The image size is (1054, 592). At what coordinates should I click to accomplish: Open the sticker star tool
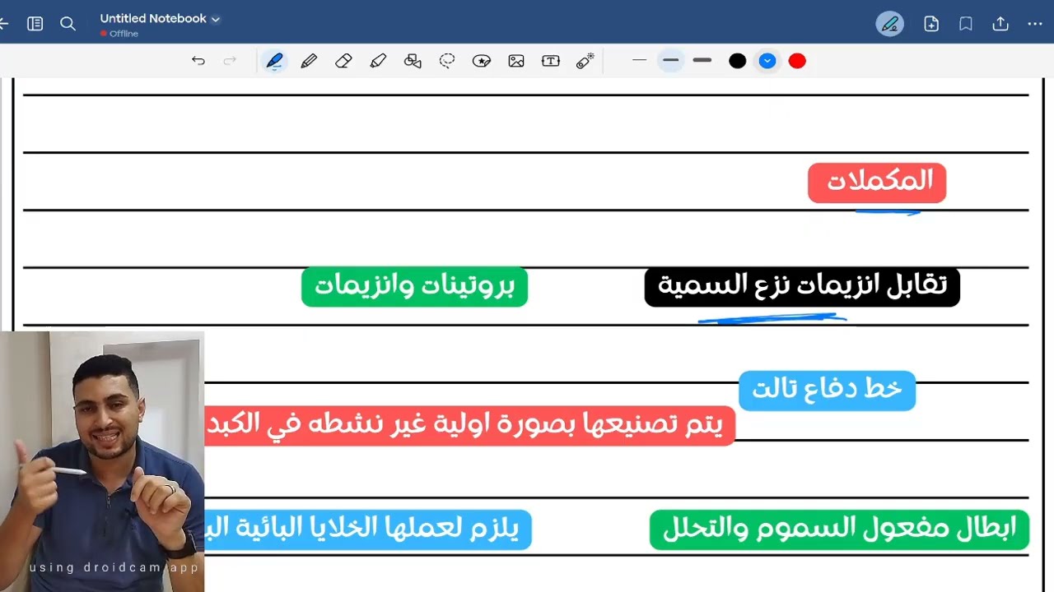[x=482, y=61]
